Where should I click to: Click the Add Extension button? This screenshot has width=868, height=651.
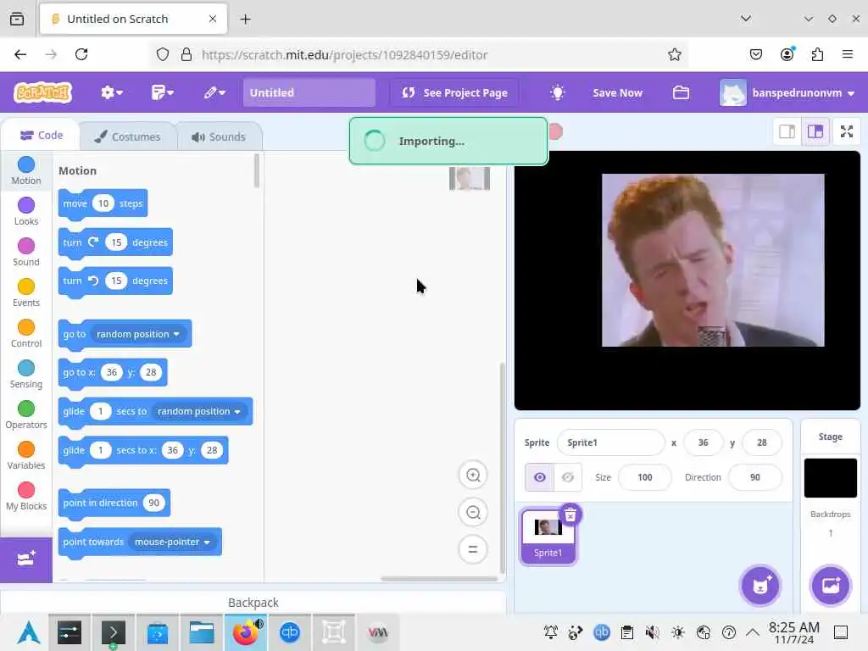click(26, 559)
